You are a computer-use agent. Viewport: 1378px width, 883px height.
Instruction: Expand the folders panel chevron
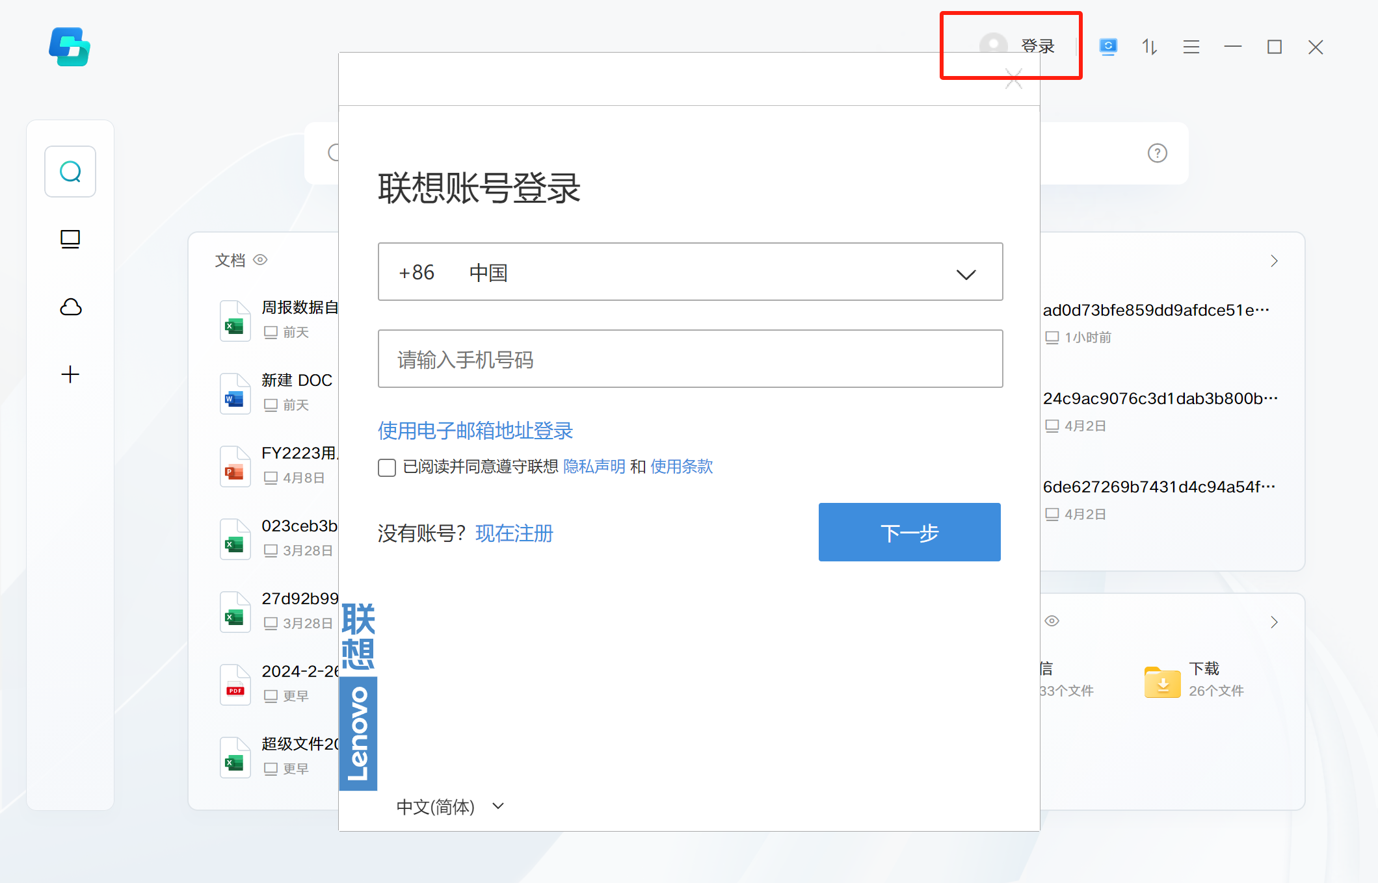(1274, 622)
